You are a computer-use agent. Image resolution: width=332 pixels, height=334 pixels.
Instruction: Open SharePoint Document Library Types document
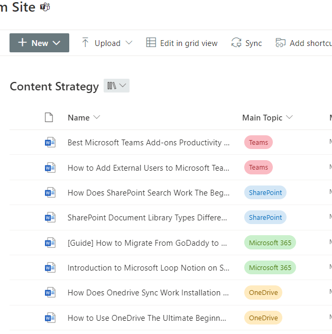coord(147,218)
